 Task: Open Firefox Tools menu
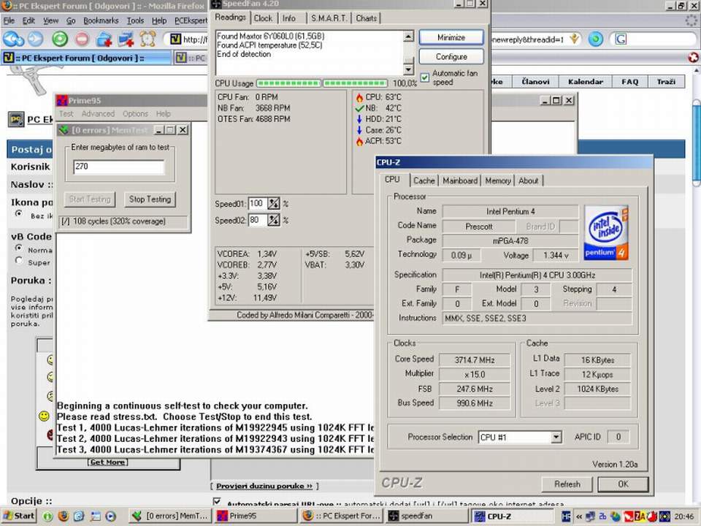coord(135,20)
